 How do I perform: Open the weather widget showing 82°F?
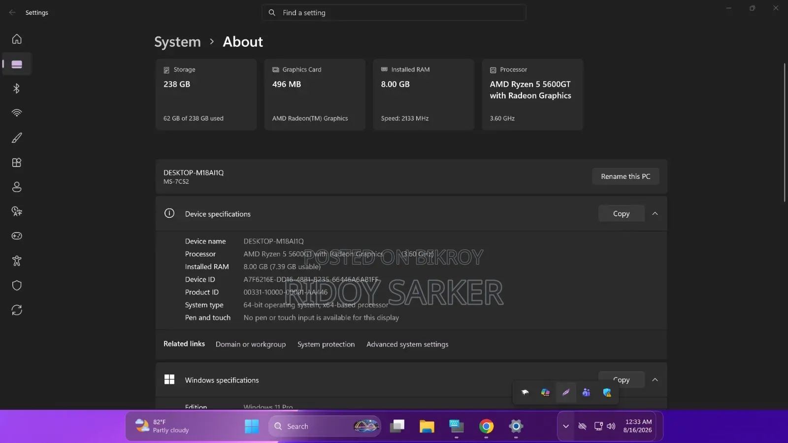[x=163, y=426]
